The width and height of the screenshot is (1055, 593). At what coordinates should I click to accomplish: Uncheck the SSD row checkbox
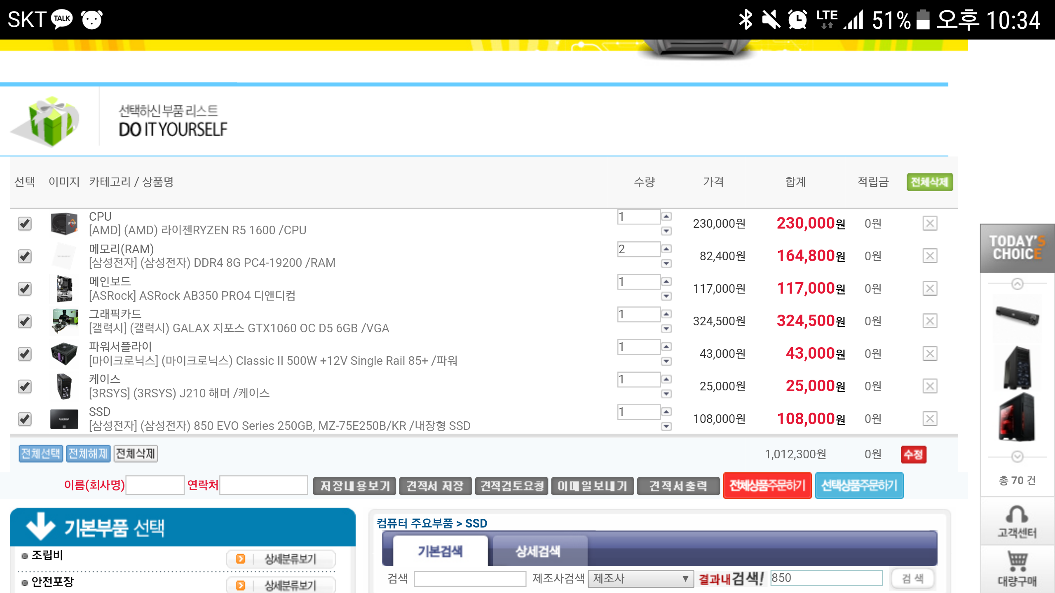[x=25, y=419]
